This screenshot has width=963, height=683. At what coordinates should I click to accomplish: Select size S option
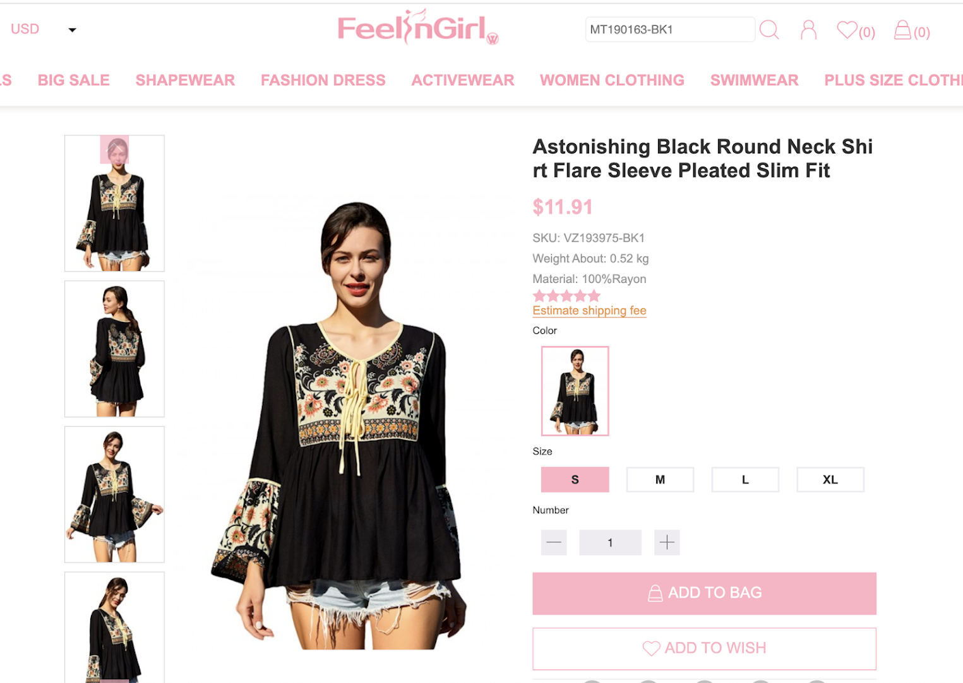[x=575, y=480]
